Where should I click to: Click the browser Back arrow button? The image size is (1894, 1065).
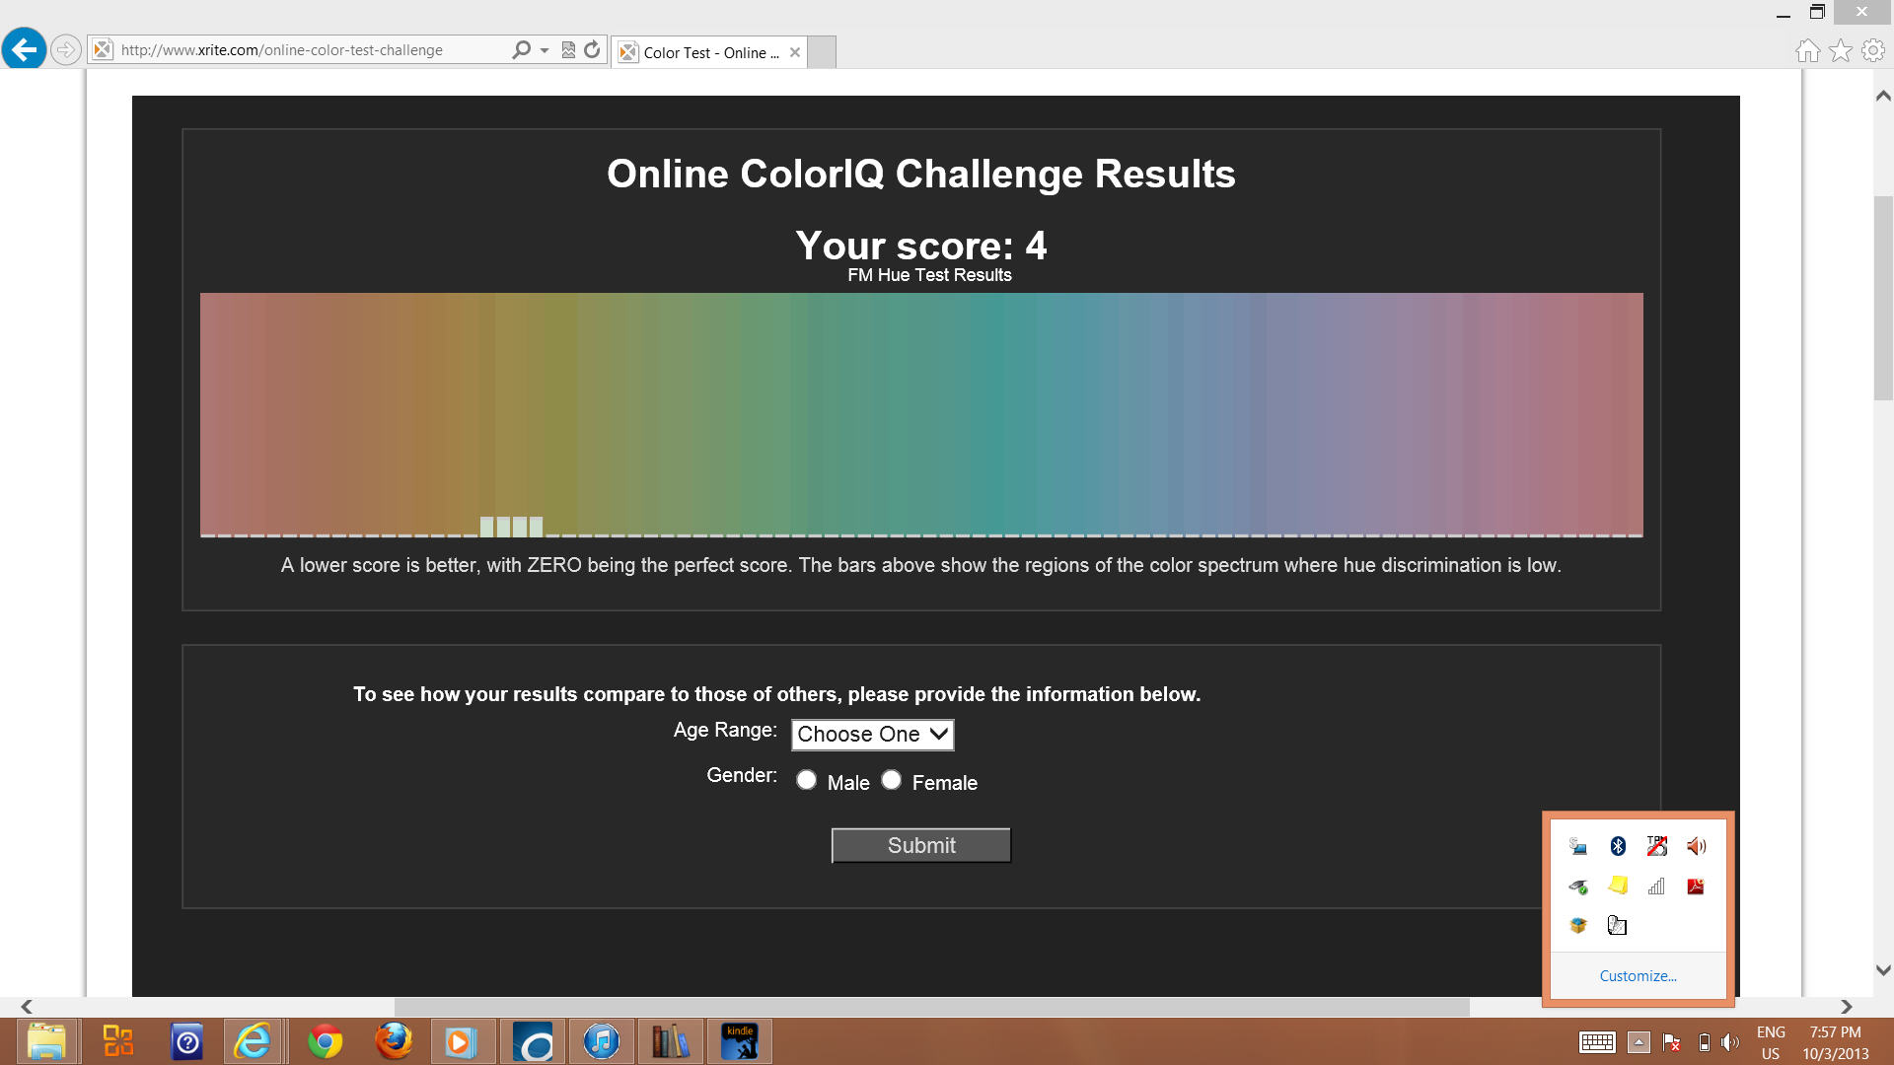(25, 49)
